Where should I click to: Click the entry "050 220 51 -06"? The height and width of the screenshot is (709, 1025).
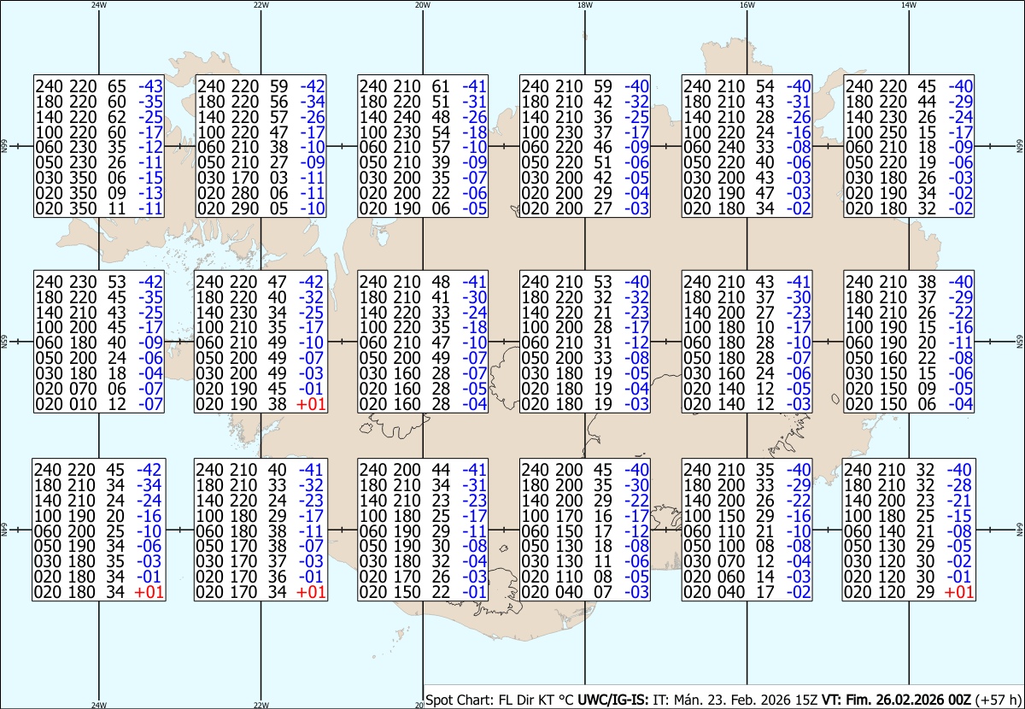[x=586, y=162]
